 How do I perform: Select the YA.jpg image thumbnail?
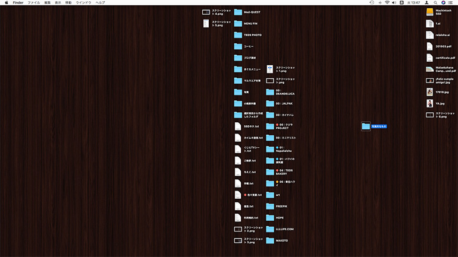[429, 103]
